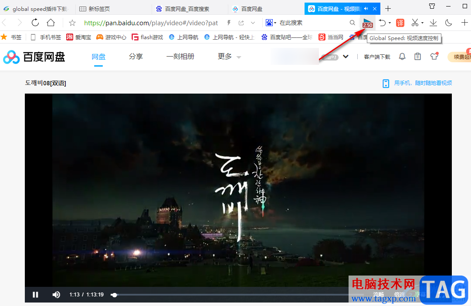The height and width of the screenshot is (306, 471).
Task: Switch to the fourth 百度网盘 tab
Action: pos(252,9)
